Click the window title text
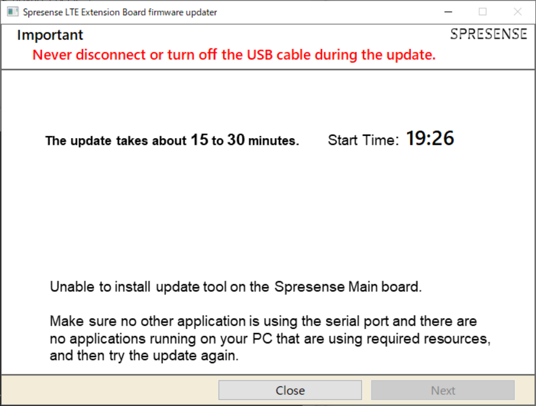 click(x=120, y=12)
